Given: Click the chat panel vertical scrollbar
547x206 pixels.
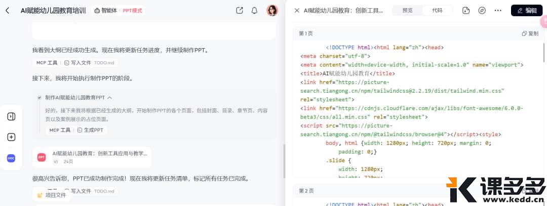Looking at the screenshot, I should coord(284,161).
